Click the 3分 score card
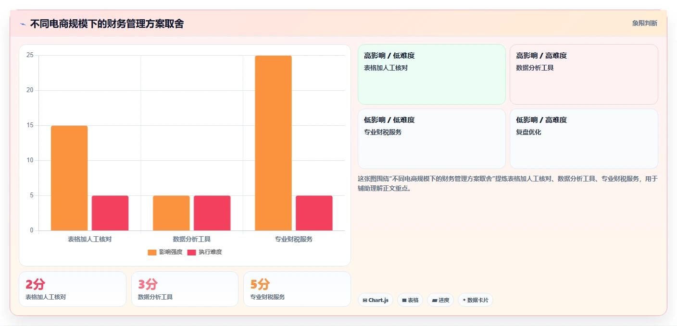 pos(185,289)
